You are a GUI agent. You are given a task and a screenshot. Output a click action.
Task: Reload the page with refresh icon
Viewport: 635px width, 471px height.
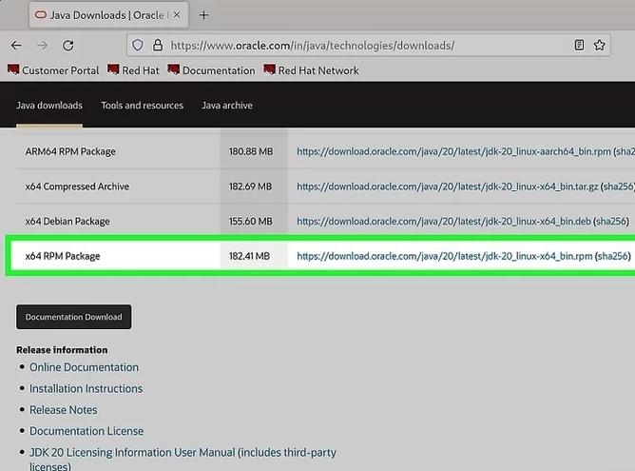pyautogui.click(x=68, y=46)
